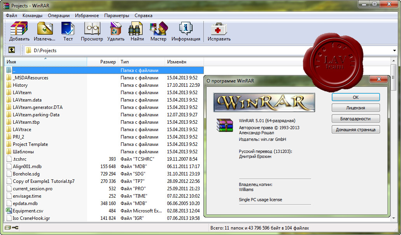Open the Избранное menu

coord(87,16)
